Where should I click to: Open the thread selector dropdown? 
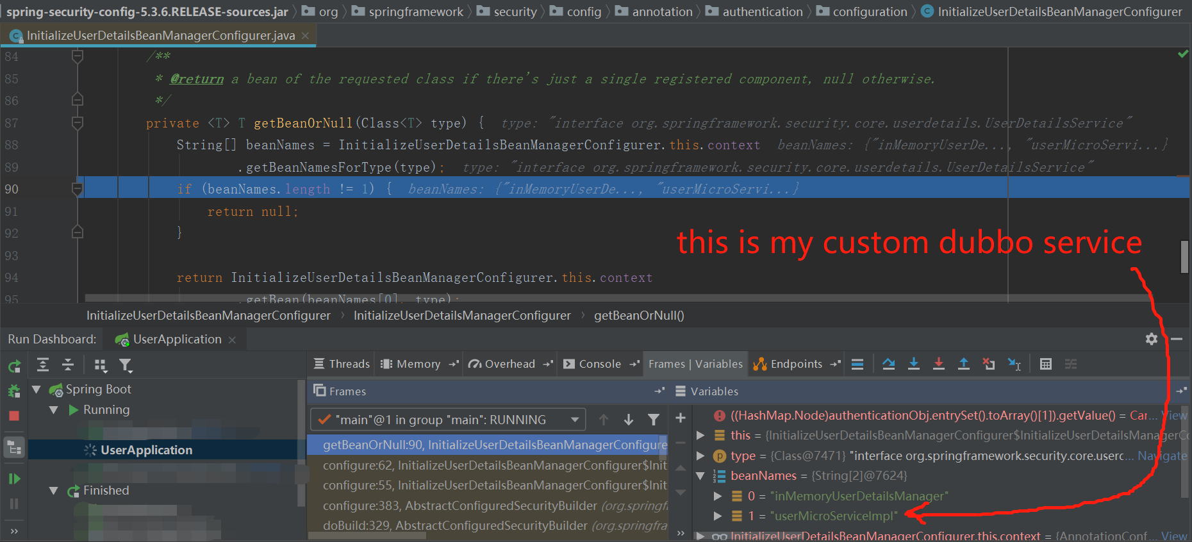tap(575, 420)
